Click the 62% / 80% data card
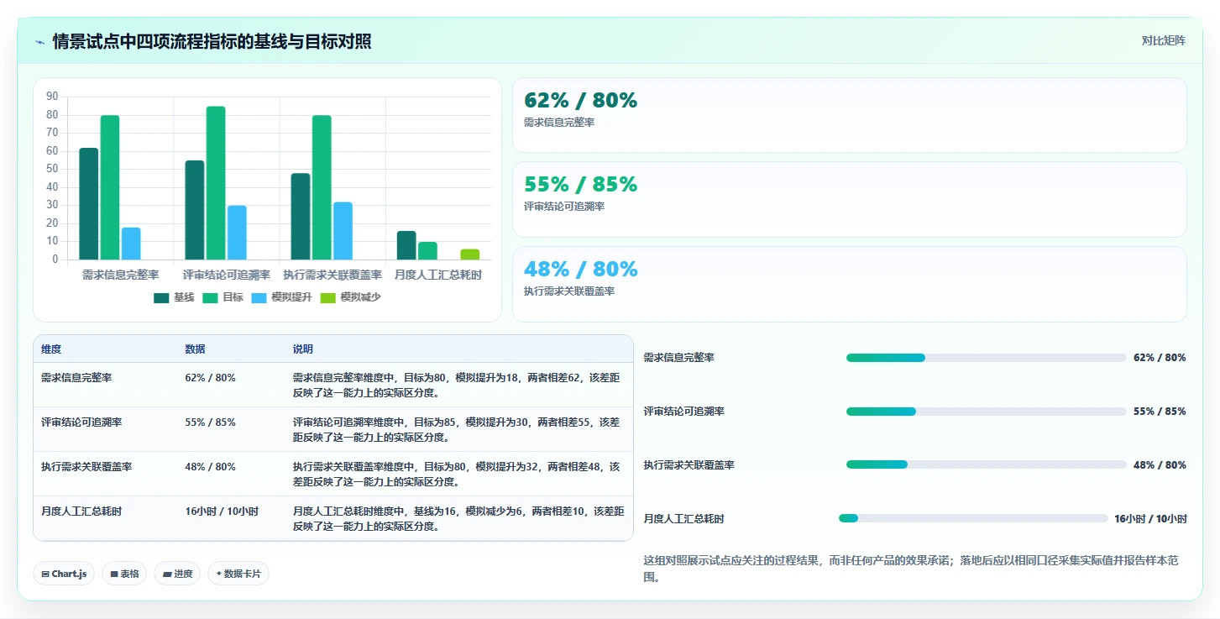Viewport: 1220px width, 619px height. click(x=849, y=115)
